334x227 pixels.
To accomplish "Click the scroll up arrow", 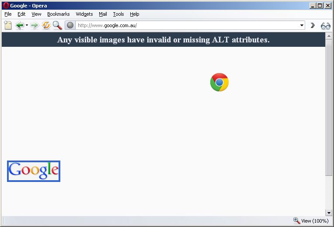I will point(329,36).
